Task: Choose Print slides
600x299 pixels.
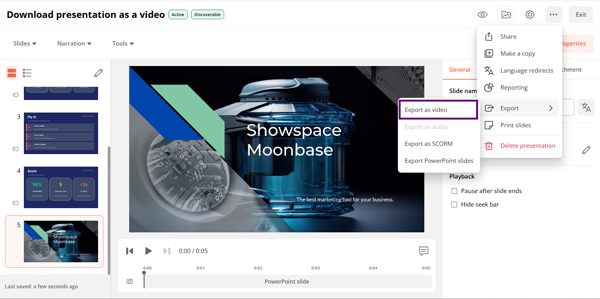Action: pos(519,125)
